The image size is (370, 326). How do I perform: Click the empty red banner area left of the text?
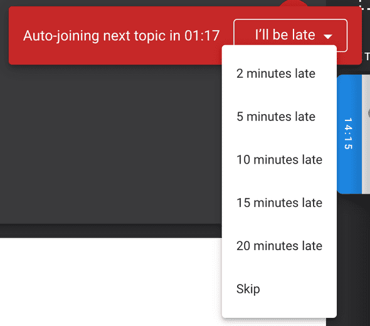click(x=16, y=35)
